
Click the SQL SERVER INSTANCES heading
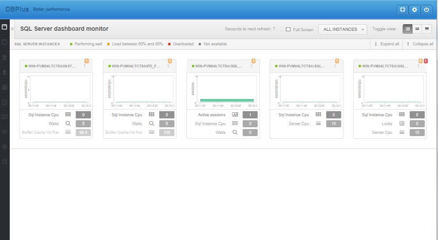(37, 44)
